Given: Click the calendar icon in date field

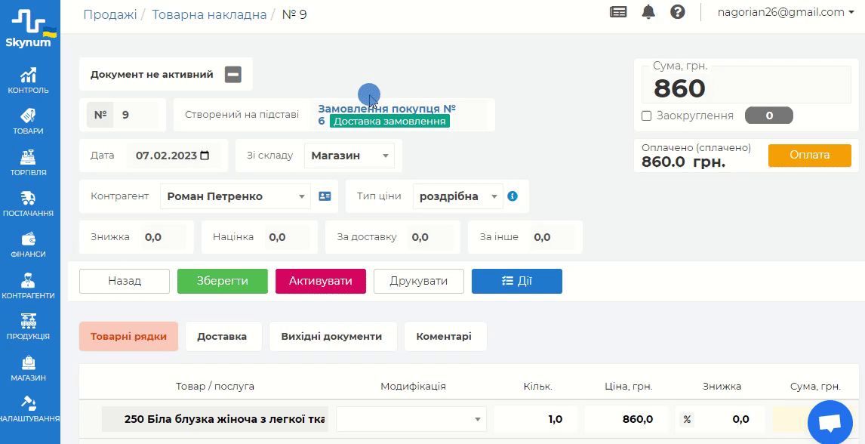Looking at the screenshot, I should 205,156.
